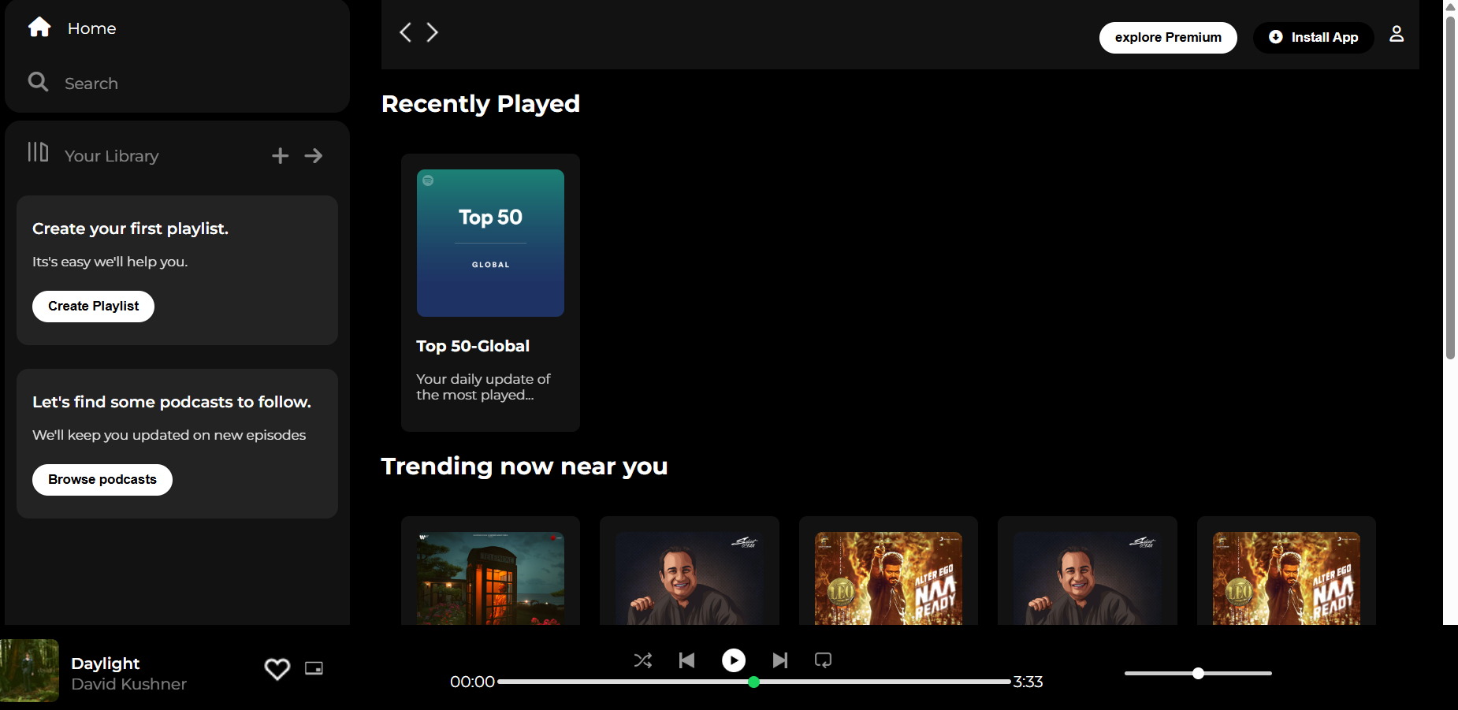The image size is (1458, 710).
Task: Click the Trending now near you heading
Action: [525, 467]
